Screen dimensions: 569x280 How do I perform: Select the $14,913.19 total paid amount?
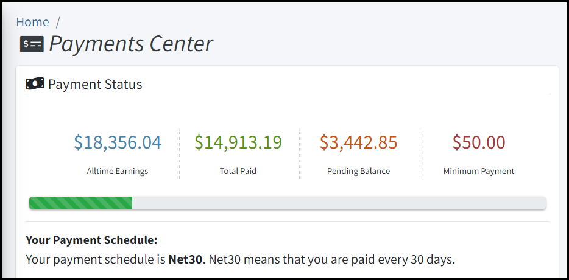[x=238, y=142]
